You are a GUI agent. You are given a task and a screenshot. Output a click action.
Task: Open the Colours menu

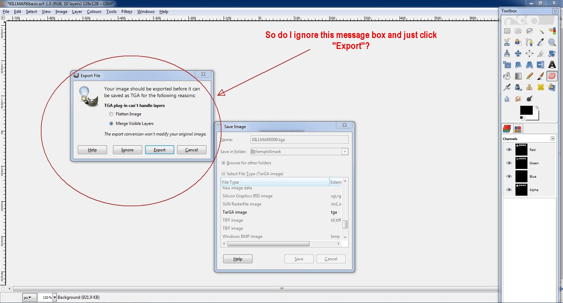pyautogui.click(x=94, y=12)
